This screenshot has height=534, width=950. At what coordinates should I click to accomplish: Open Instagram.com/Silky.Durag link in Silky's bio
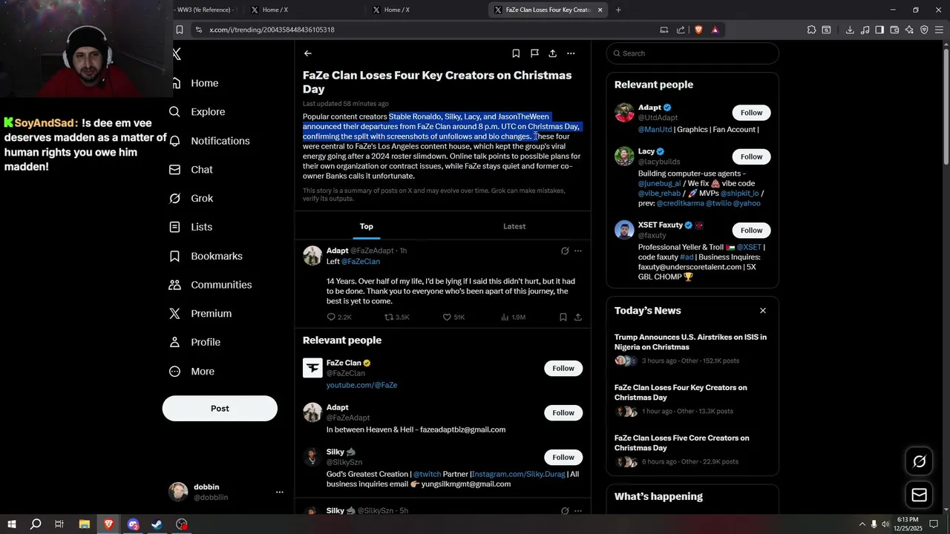pyautogui.click(x=518, y=475)
